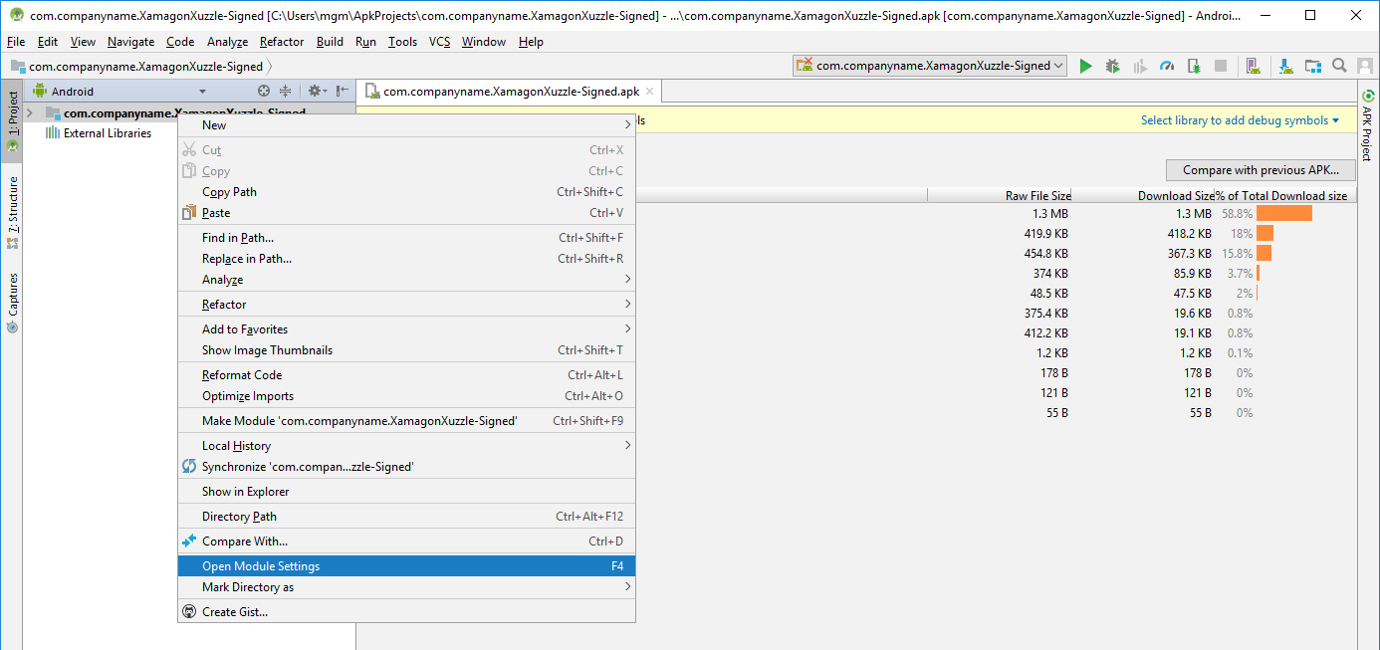This screenshot has height=650, width=1380.
Task: Open the Tools menu
Action: (402, 42)
